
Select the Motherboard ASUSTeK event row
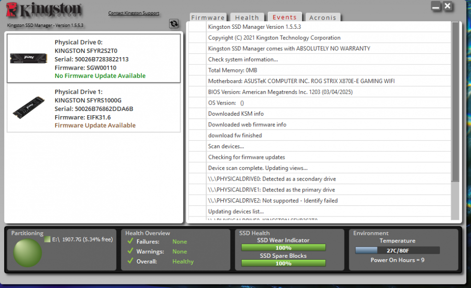[x=320, y=81]
